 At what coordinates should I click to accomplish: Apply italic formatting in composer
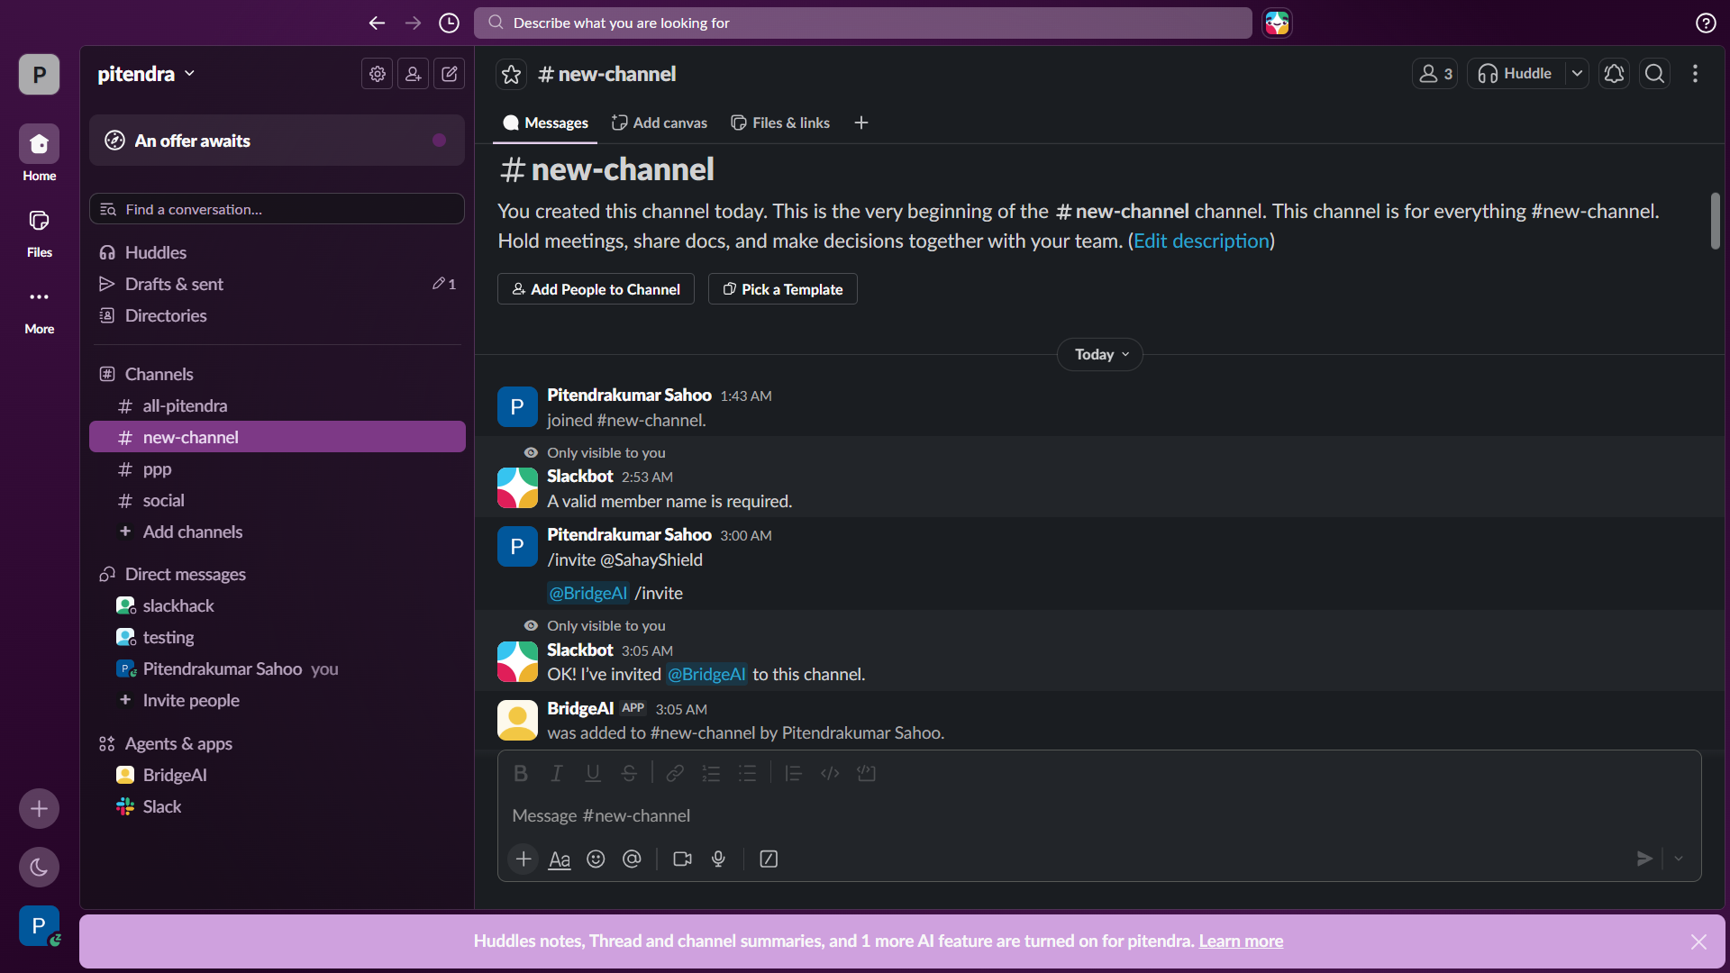point(557,773)
